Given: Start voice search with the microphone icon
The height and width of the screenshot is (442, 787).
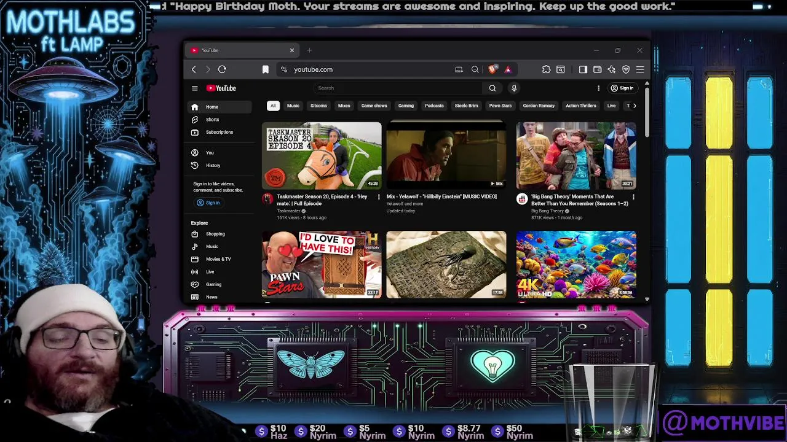Looking at the screenshot, I should pyautogui.click(x=514, y=88).
